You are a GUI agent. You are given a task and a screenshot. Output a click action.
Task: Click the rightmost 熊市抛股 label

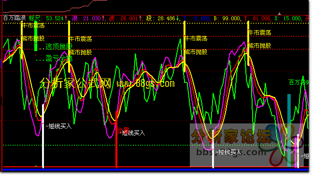(x=260, y=46)
